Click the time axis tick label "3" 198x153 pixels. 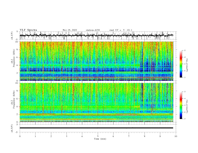click(x=66, y=136)
